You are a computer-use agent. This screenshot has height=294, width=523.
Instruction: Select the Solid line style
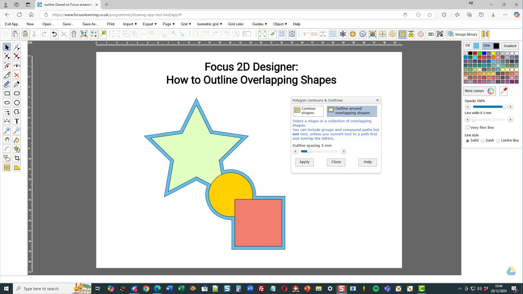(x=467, y=140)
